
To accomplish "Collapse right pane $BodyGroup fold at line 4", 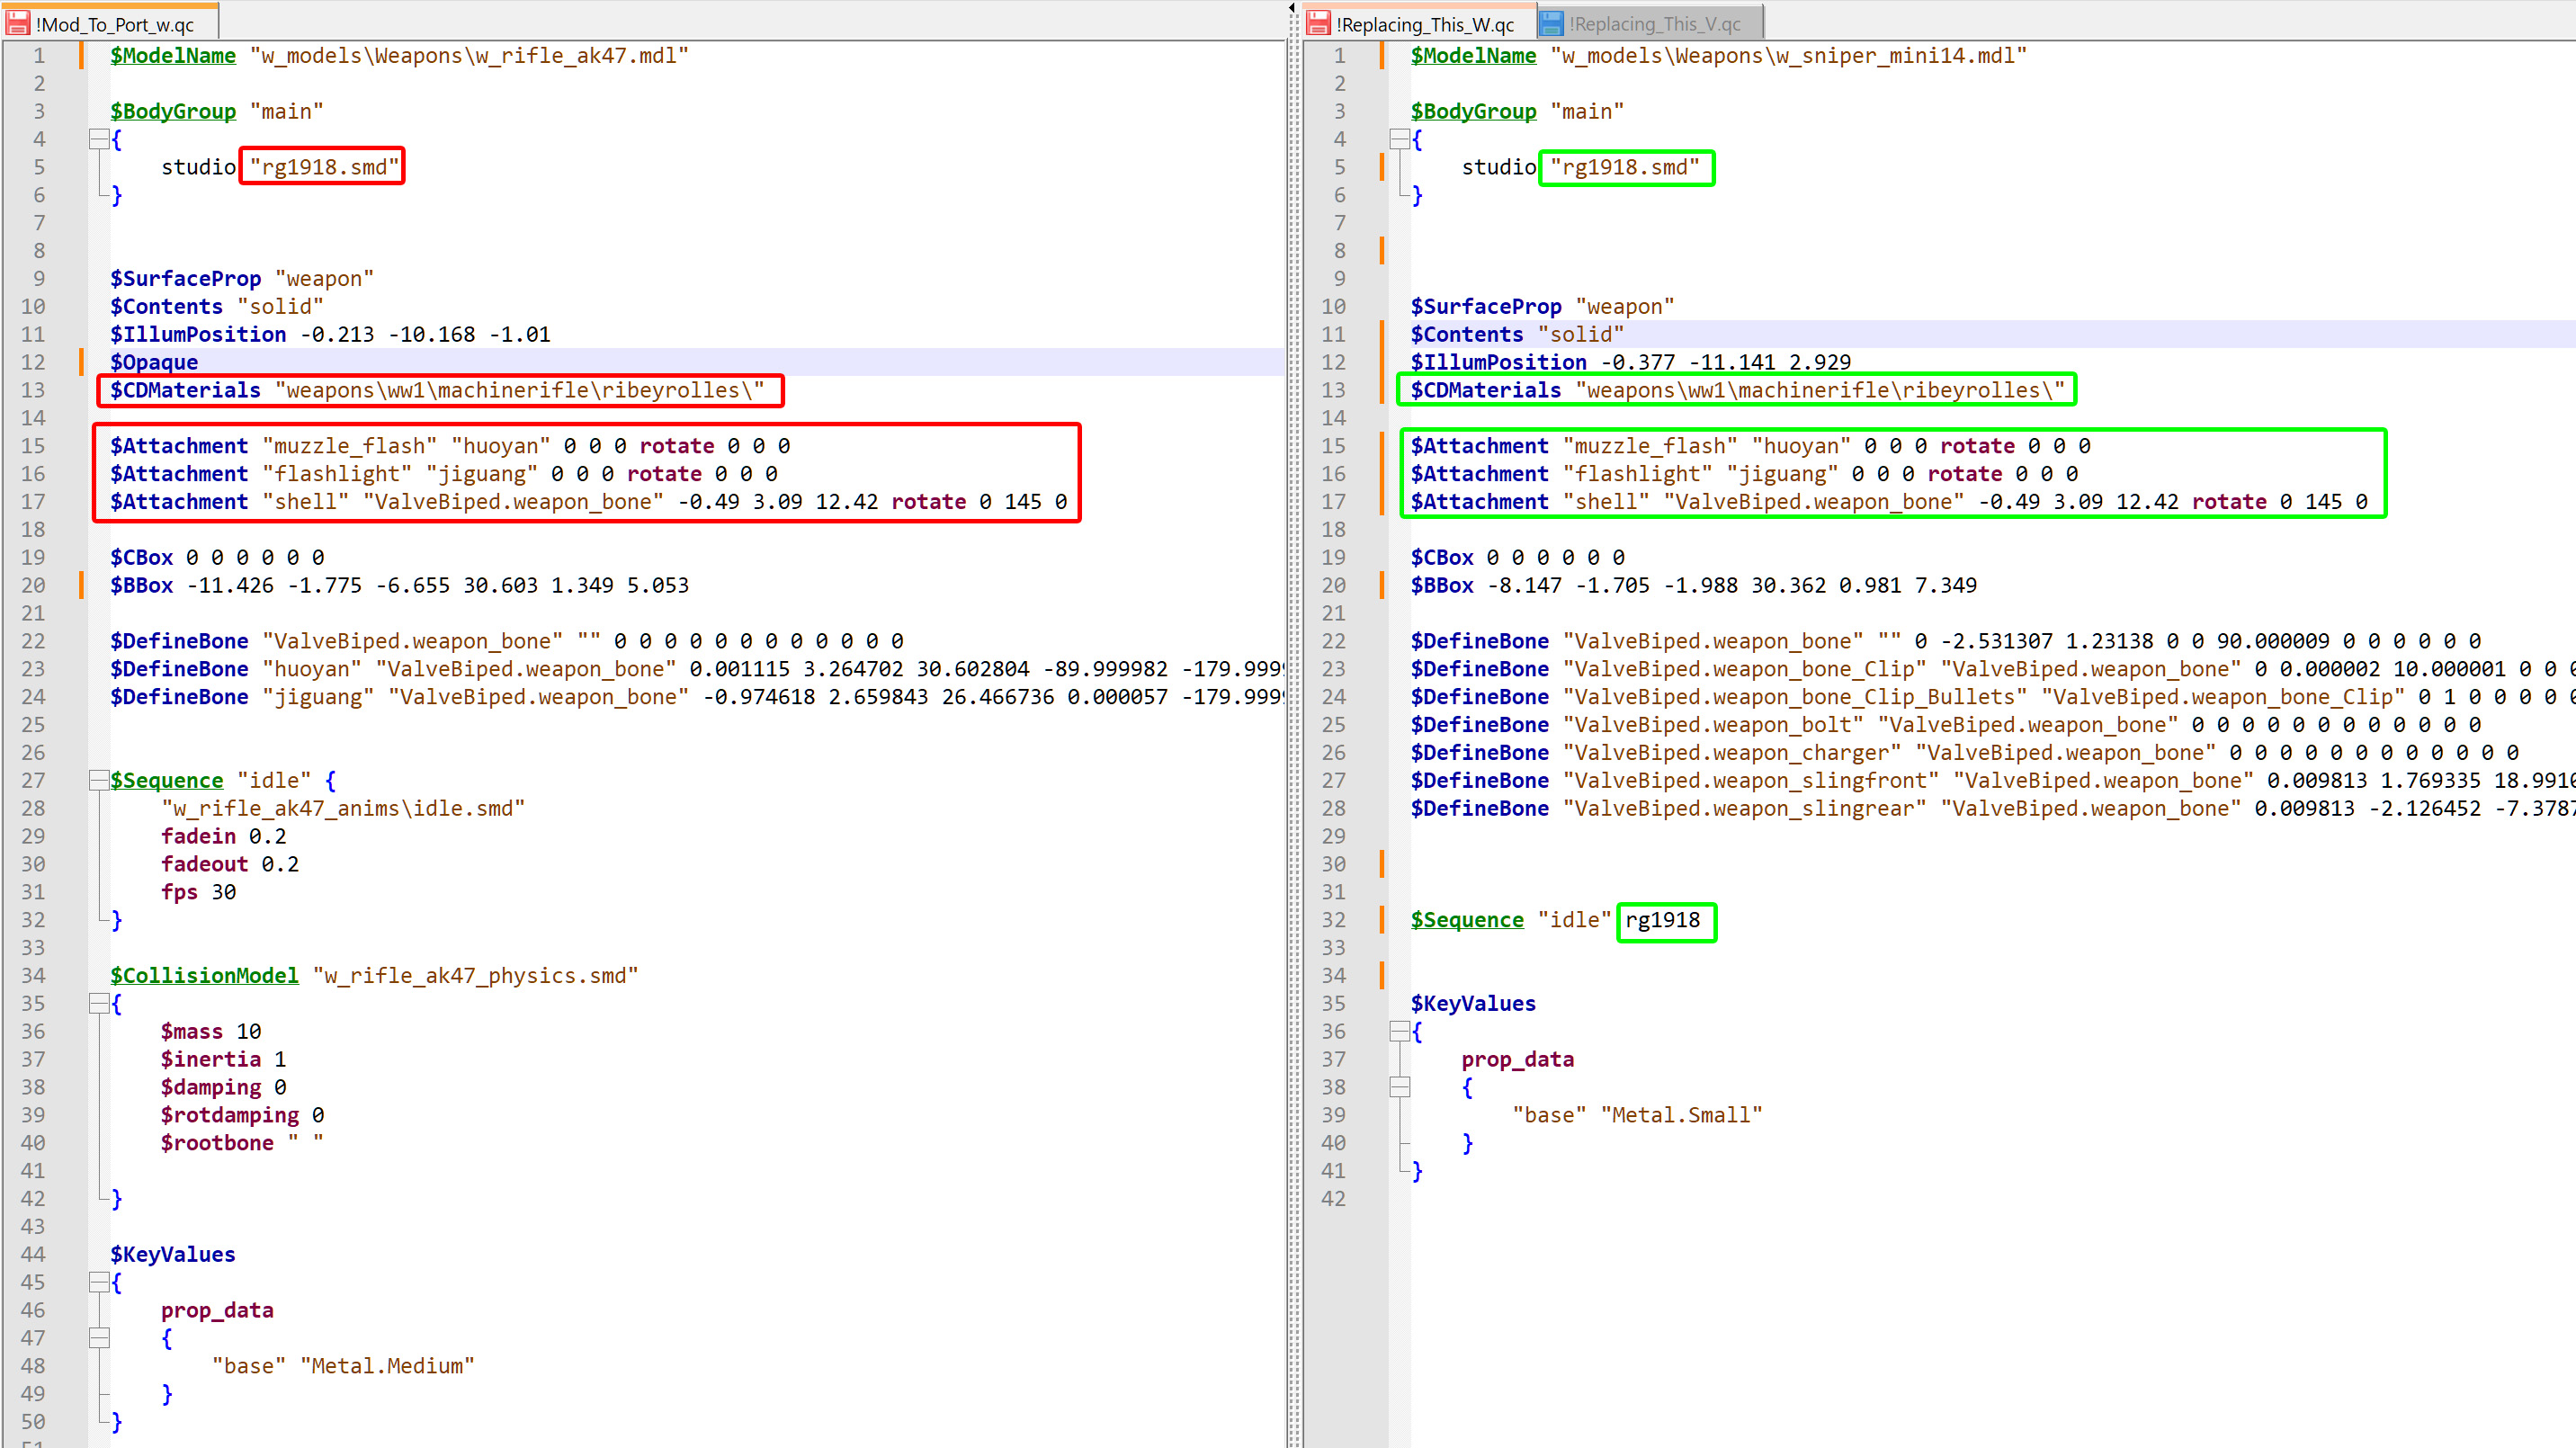I will click(x=1399, y=139).
